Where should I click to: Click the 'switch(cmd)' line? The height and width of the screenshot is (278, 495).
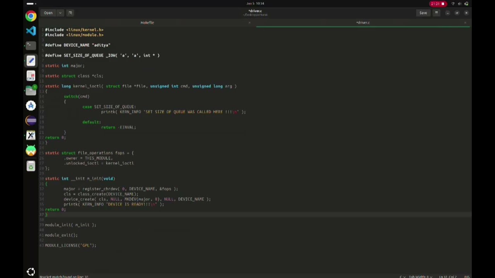(77, 97)
